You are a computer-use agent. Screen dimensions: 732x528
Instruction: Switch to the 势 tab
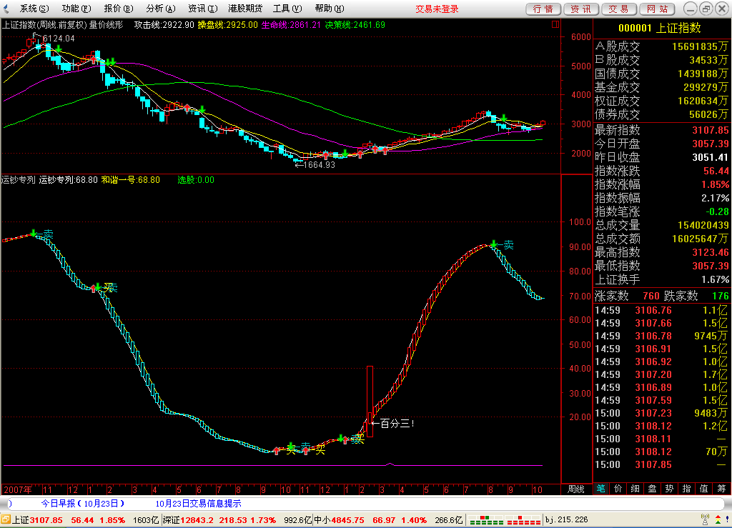(669, 489)
